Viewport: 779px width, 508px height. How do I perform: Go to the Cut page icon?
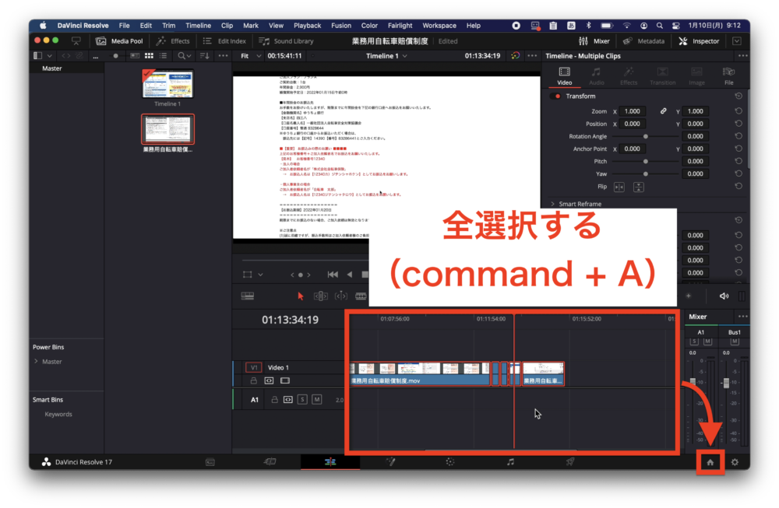point(270,462)
